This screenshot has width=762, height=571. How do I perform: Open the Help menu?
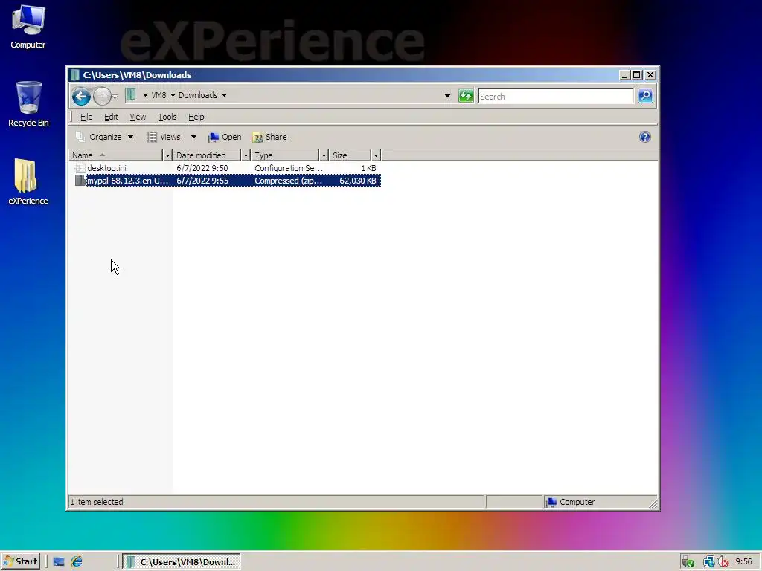196,117
